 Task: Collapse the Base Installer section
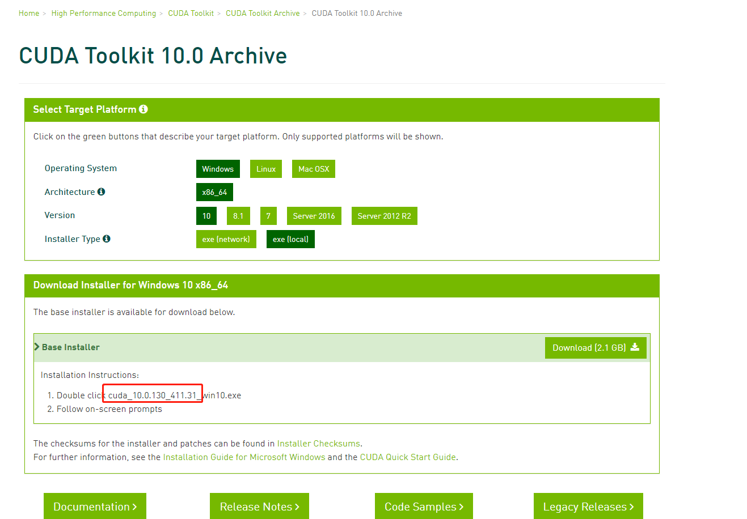(x=37, y=347)
